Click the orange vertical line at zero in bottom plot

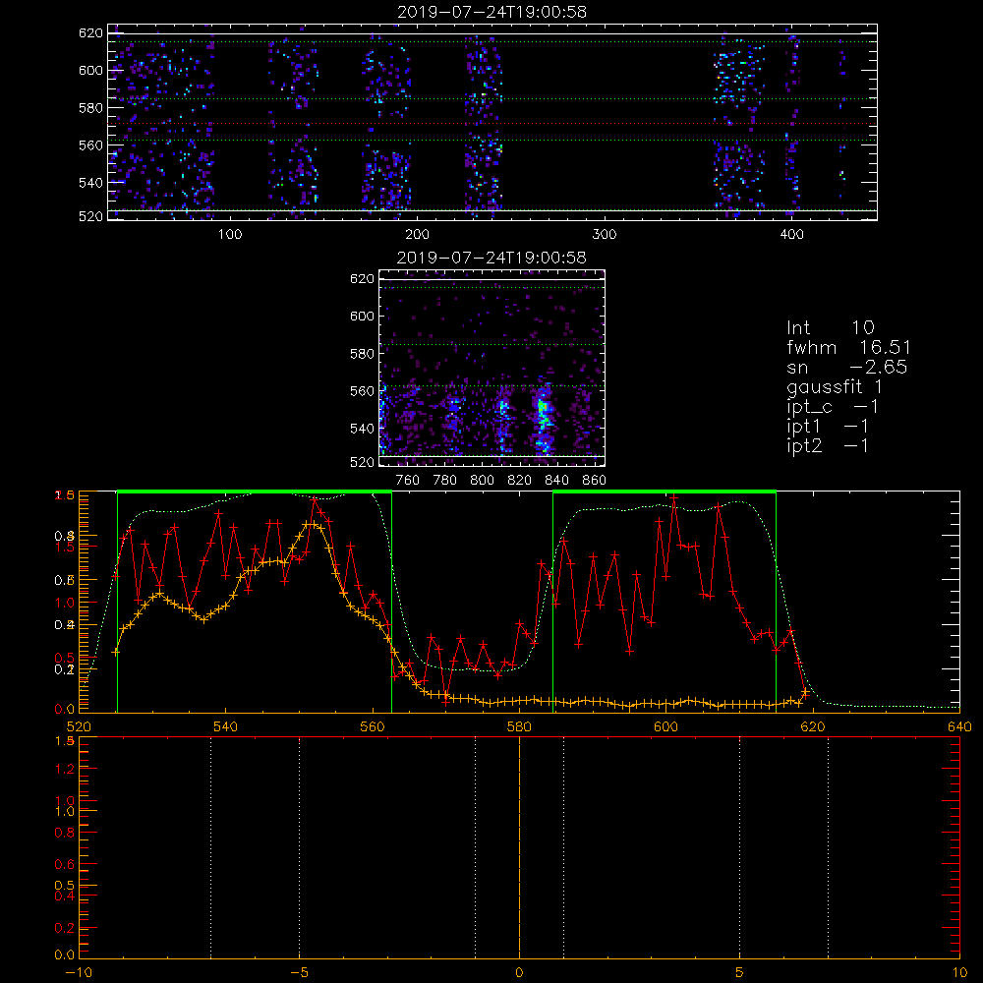[519, 847]
